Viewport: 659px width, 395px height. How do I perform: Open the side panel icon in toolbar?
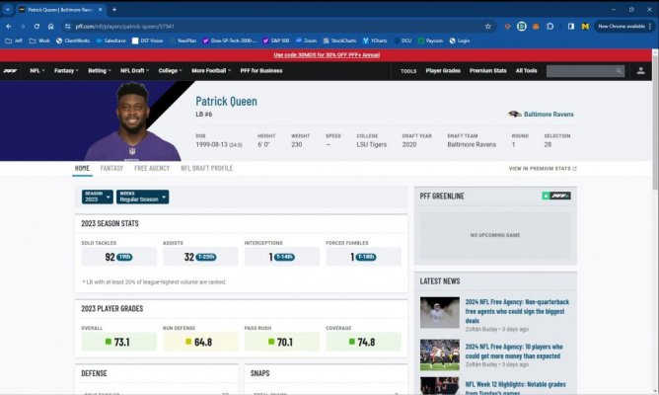[x=571, y=26]
